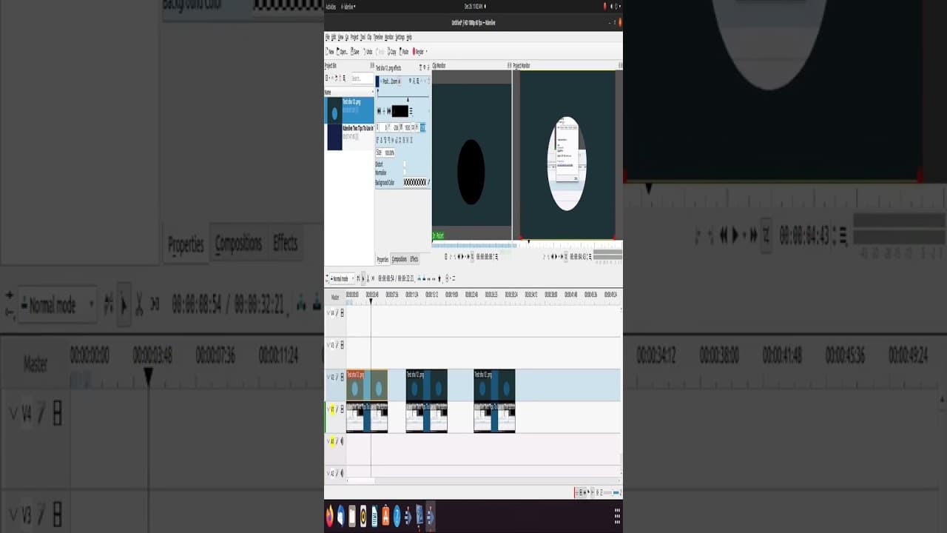Click the red Render button
The height and width of the screenshot is (533, 947).
point(418,52)
